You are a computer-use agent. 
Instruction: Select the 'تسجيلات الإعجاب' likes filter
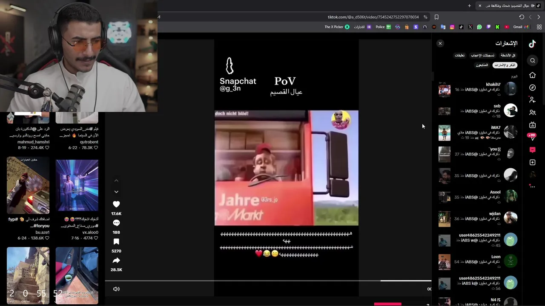point(483,55)
